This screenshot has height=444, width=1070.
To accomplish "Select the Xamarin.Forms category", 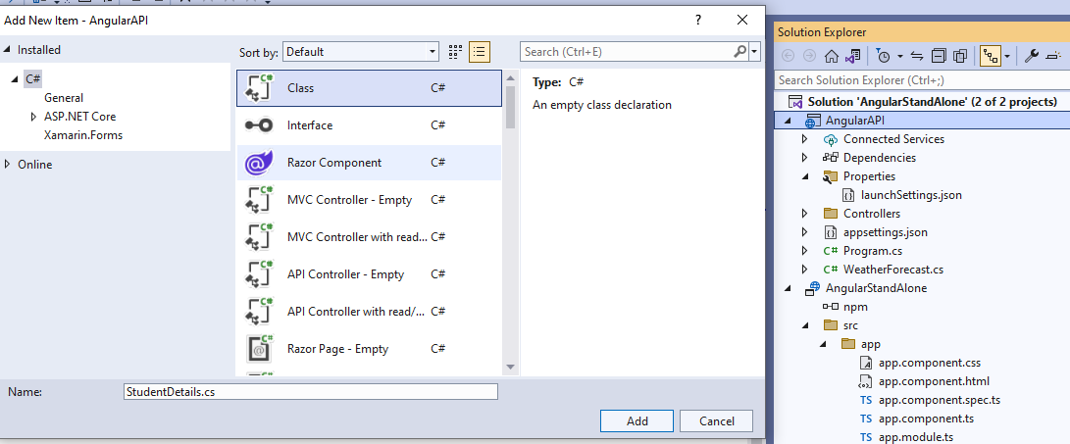I will pos(83,135).
